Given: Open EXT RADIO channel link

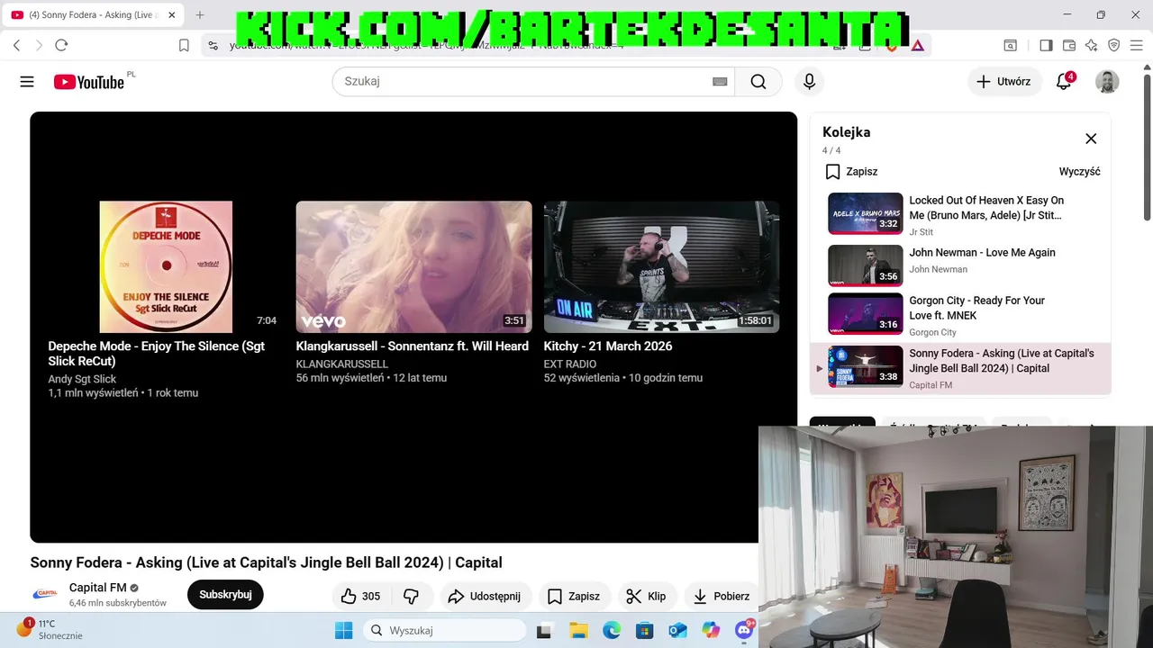Looking at the screenshot, I should 570,364.
